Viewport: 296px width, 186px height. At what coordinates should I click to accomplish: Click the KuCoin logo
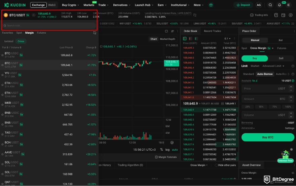pyautogui.click(x=15, y=5)
